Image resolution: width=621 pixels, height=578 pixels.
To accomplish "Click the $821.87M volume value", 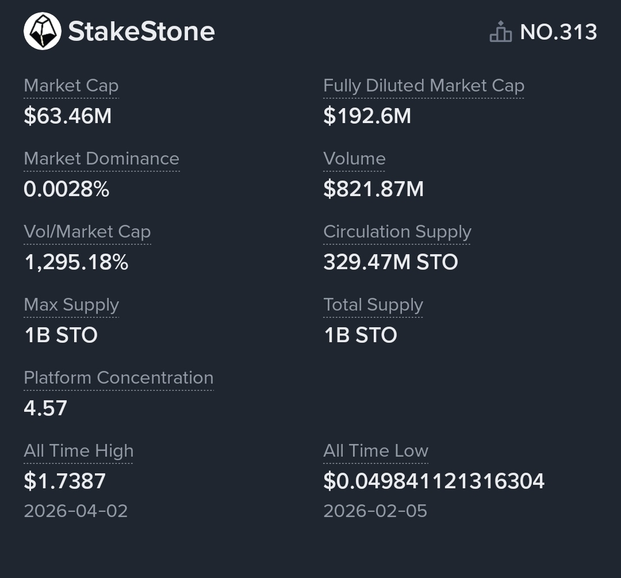I will pyautogui.click(x=373, y=189).
